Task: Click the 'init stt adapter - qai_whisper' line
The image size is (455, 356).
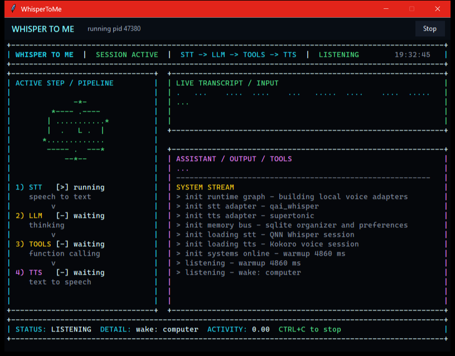Action: pyautogui.click(x=248, y=206)
